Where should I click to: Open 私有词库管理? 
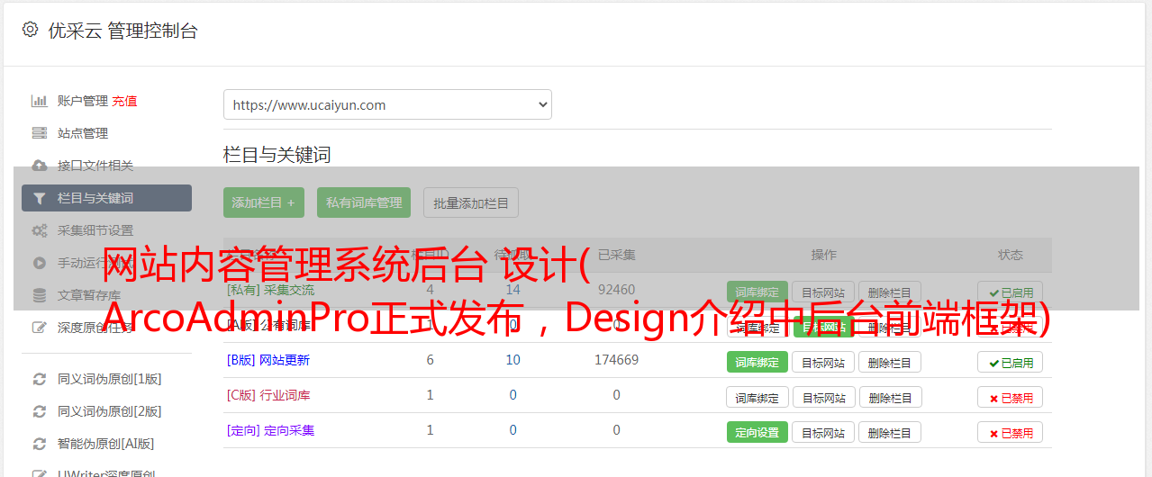(364, 202)
